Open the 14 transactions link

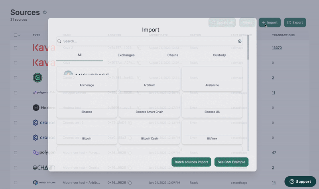click(274, 183)
